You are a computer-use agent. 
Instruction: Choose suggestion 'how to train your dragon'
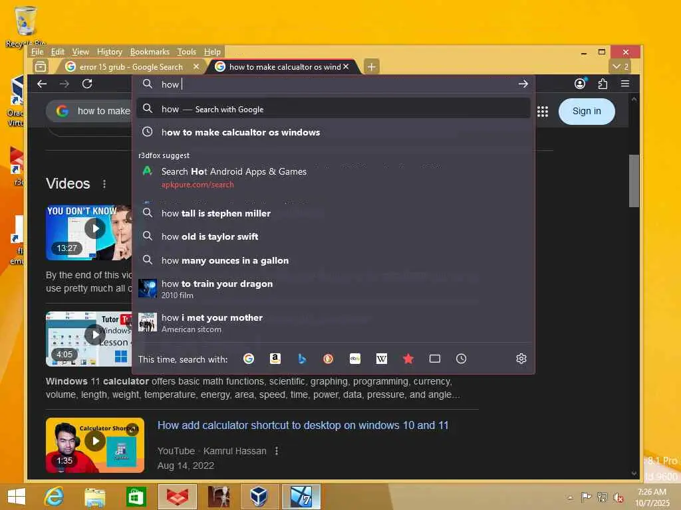click(x=334, y=289)
